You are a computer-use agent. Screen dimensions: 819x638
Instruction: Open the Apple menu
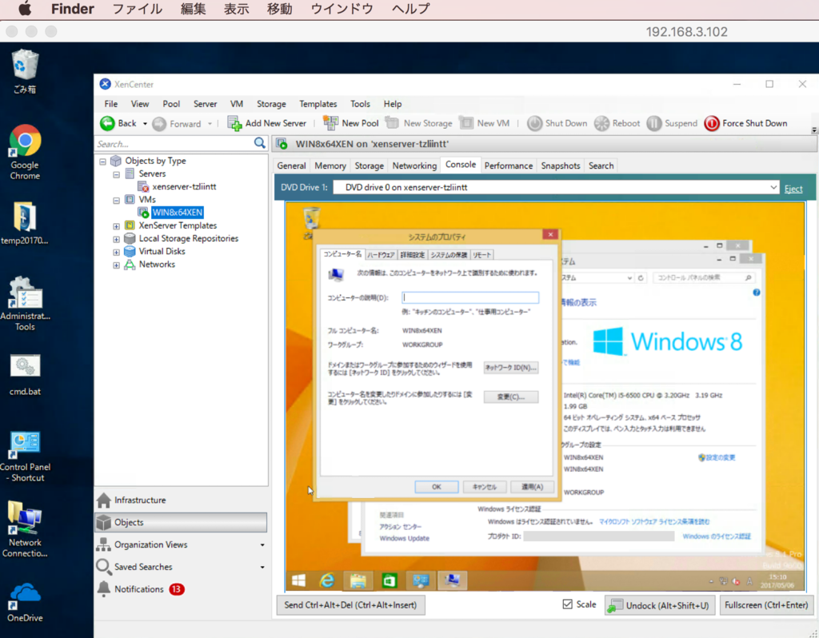click(25, 9)
